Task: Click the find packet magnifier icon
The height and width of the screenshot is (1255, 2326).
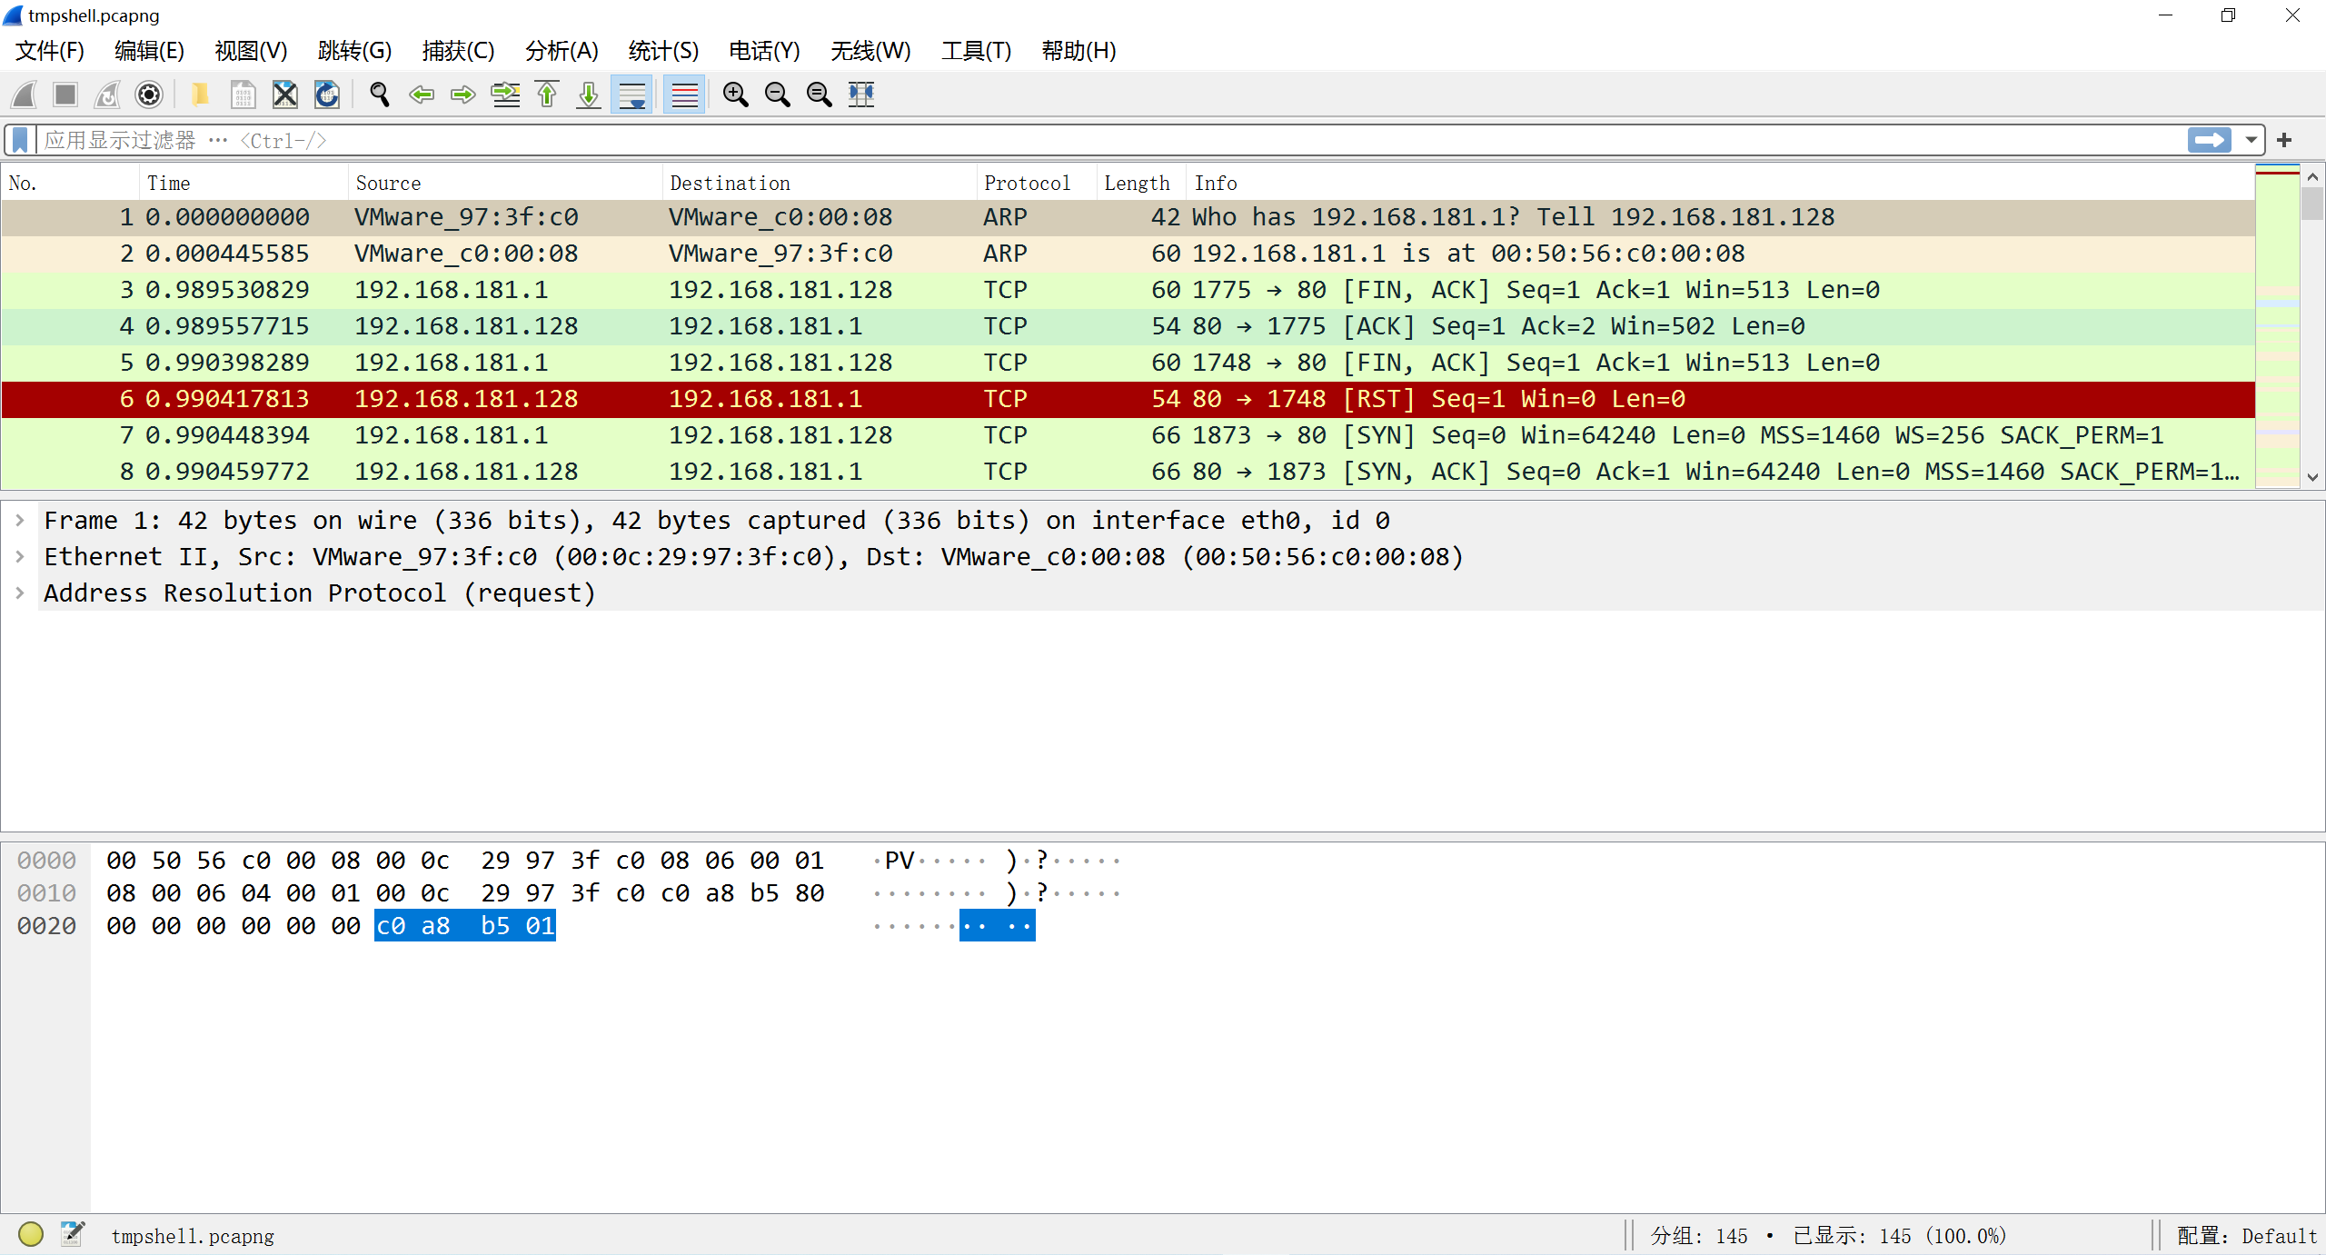Action: [379, 95]
